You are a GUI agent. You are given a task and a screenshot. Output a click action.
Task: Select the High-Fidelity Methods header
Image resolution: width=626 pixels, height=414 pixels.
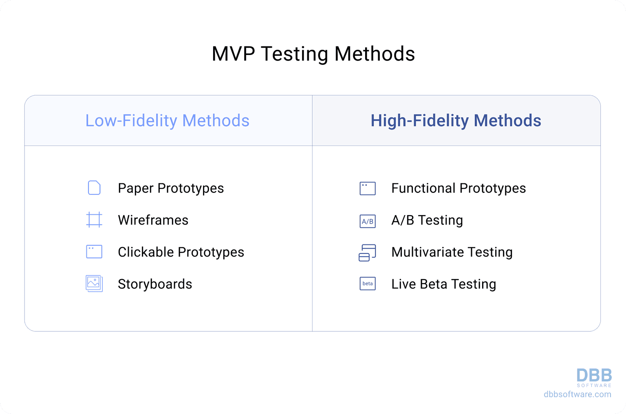click(456, 121)
